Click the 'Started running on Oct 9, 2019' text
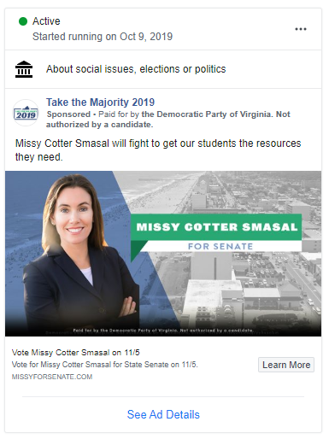 click(x=103, y=37)
